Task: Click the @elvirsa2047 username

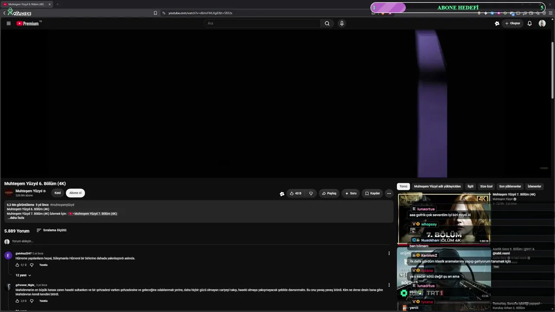Action: pos(23,253)
